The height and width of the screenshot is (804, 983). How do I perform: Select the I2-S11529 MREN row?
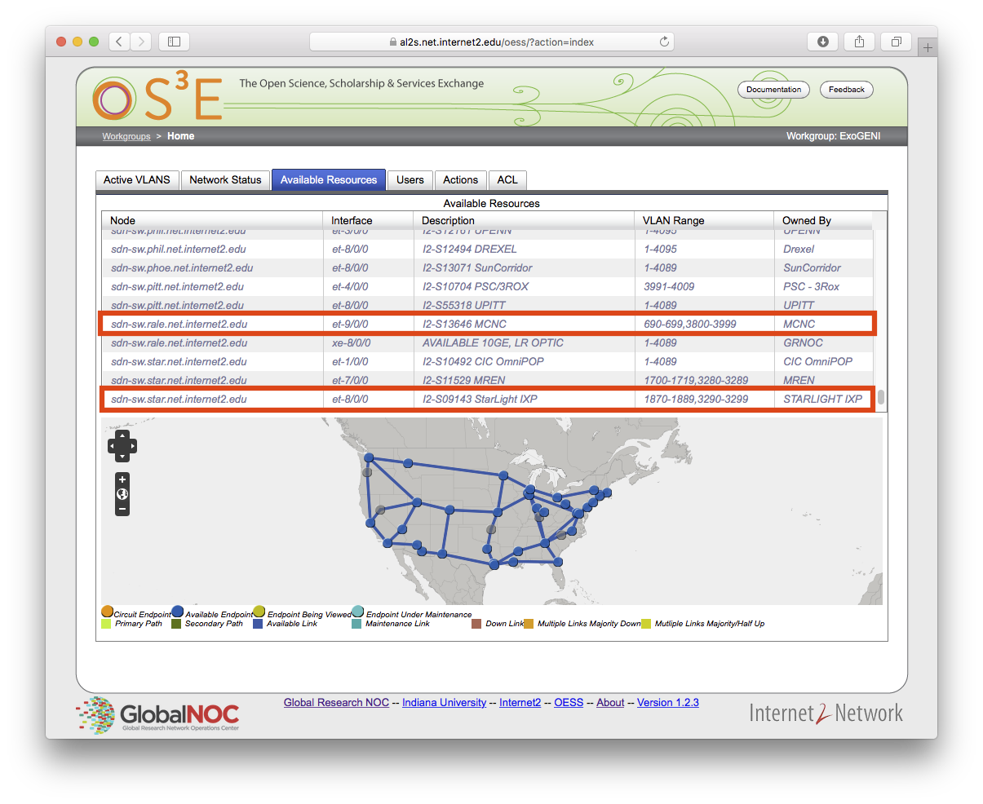click(487, 381)
